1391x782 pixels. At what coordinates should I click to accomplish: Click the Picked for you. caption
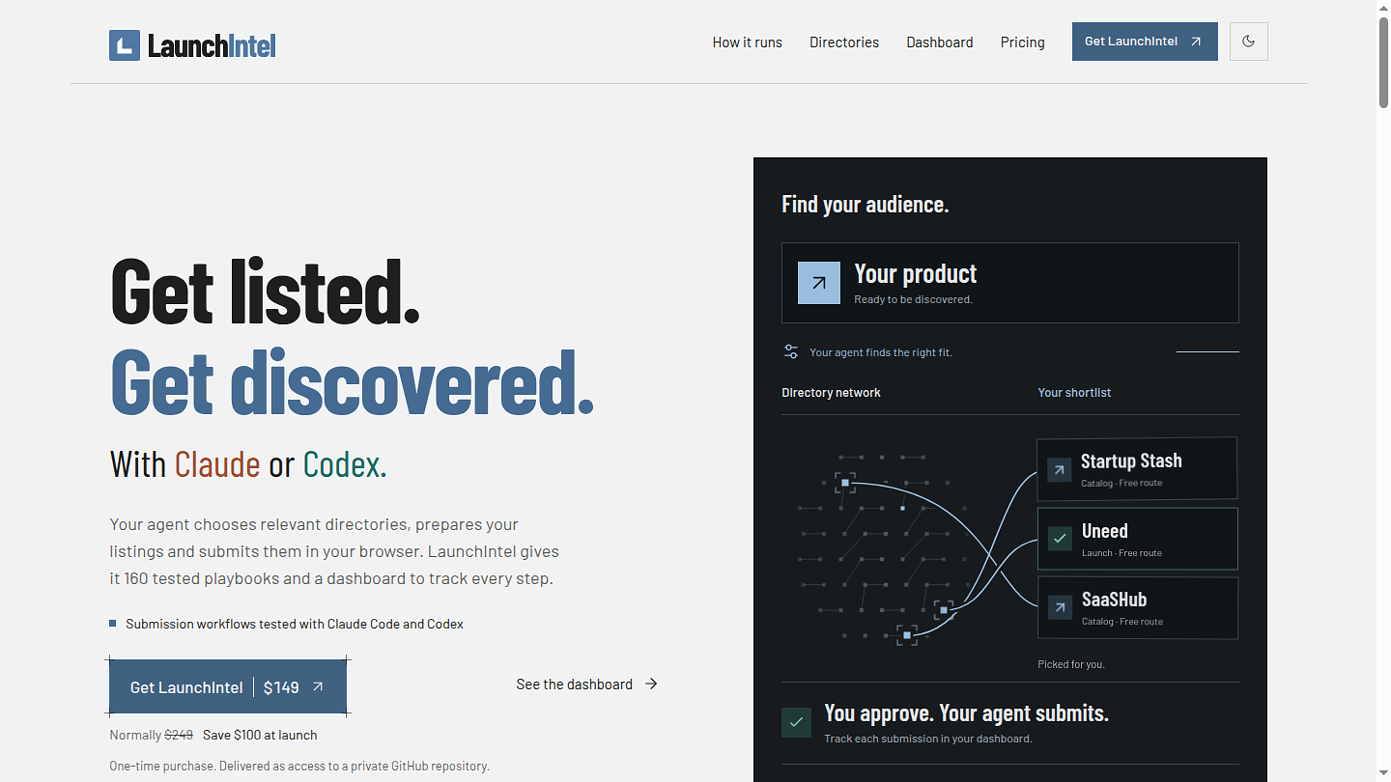pos(1071,664)
